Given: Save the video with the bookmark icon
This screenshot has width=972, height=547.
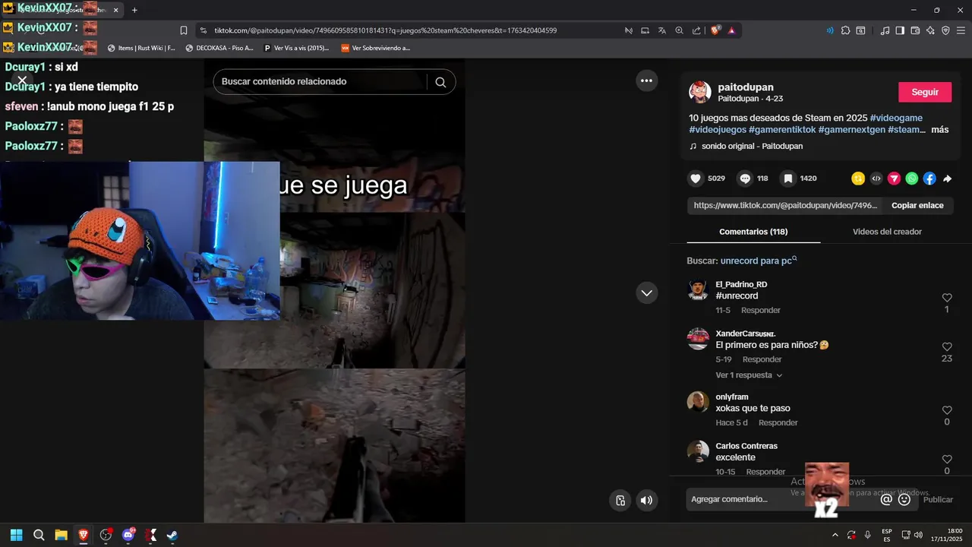Looking at the screenshot, I should [x=788, y=179].
